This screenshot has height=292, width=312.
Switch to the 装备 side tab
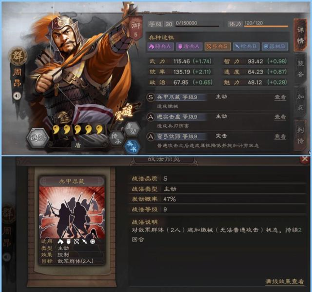point(300,69)
